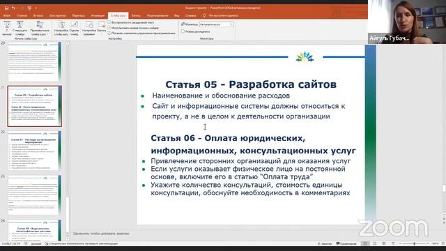
Task: Switch to the Главная tab
Action: pos(22,15)
